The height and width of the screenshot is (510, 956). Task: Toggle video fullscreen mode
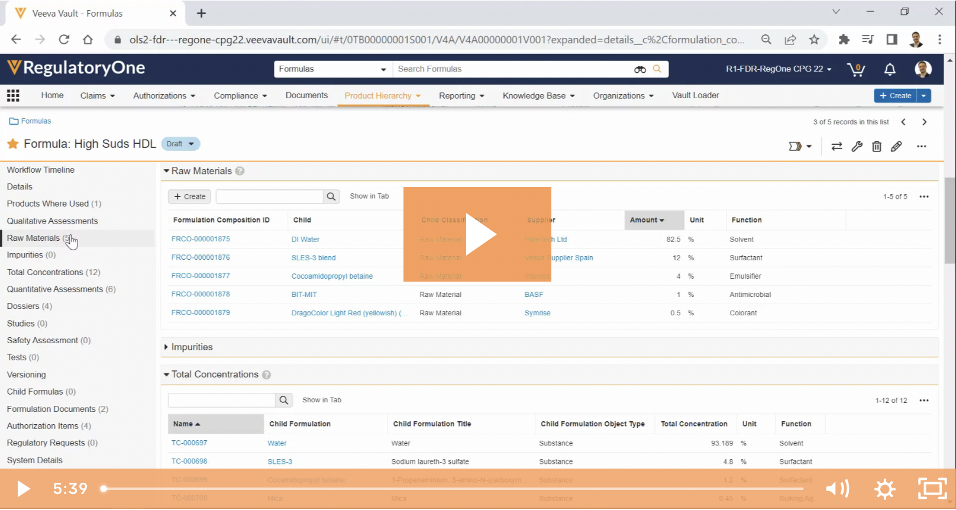click(932, 489)
